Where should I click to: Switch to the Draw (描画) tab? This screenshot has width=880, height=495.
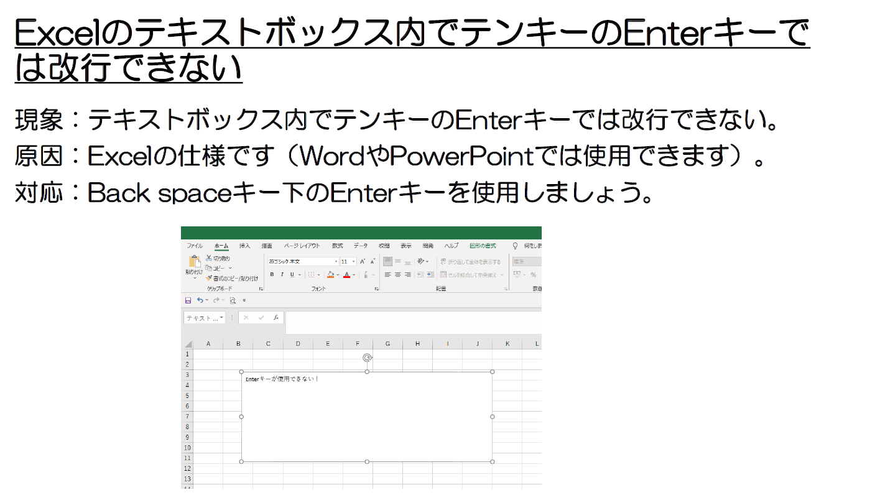point(267,246)
